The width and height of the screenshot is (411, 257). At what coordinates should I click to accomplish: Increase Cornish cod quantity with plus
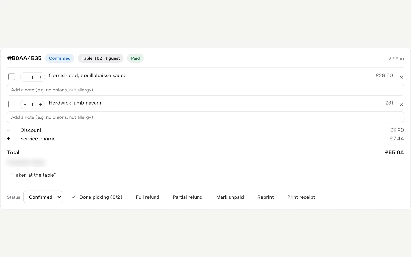point(40,77)
